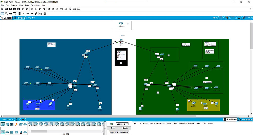Click the question mark help icon

250,9
